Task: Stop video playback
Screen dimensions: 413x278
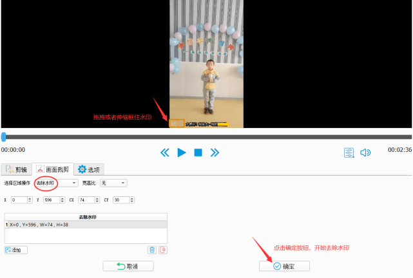Action: tap(198, 153)
